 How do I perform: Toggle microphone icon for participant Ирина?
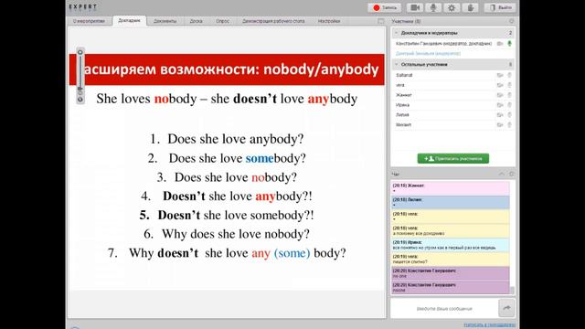(x=509, y=105)
